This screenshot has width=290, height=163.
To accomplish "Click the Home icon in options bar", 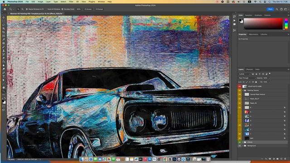I will pyautogui.click(x=5, y=9).
